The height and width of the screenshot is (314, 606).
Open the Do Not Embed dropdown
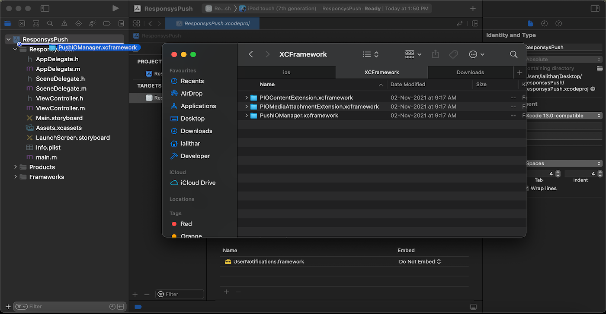(420, 262)
